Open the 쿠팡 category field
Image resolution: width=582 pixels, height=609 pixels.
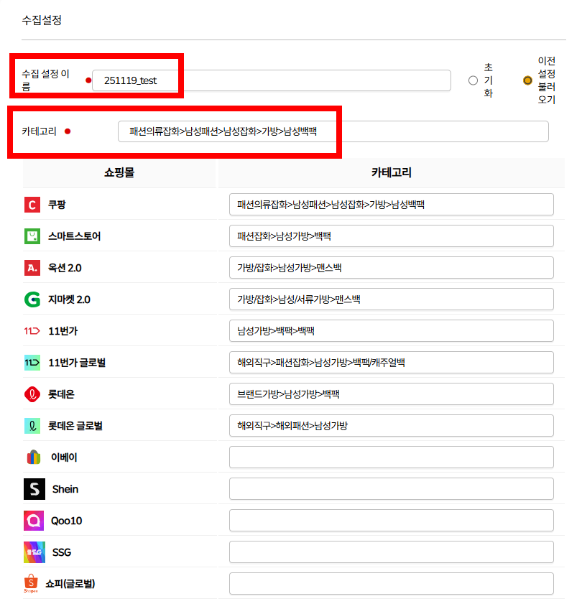pos(392,204)
